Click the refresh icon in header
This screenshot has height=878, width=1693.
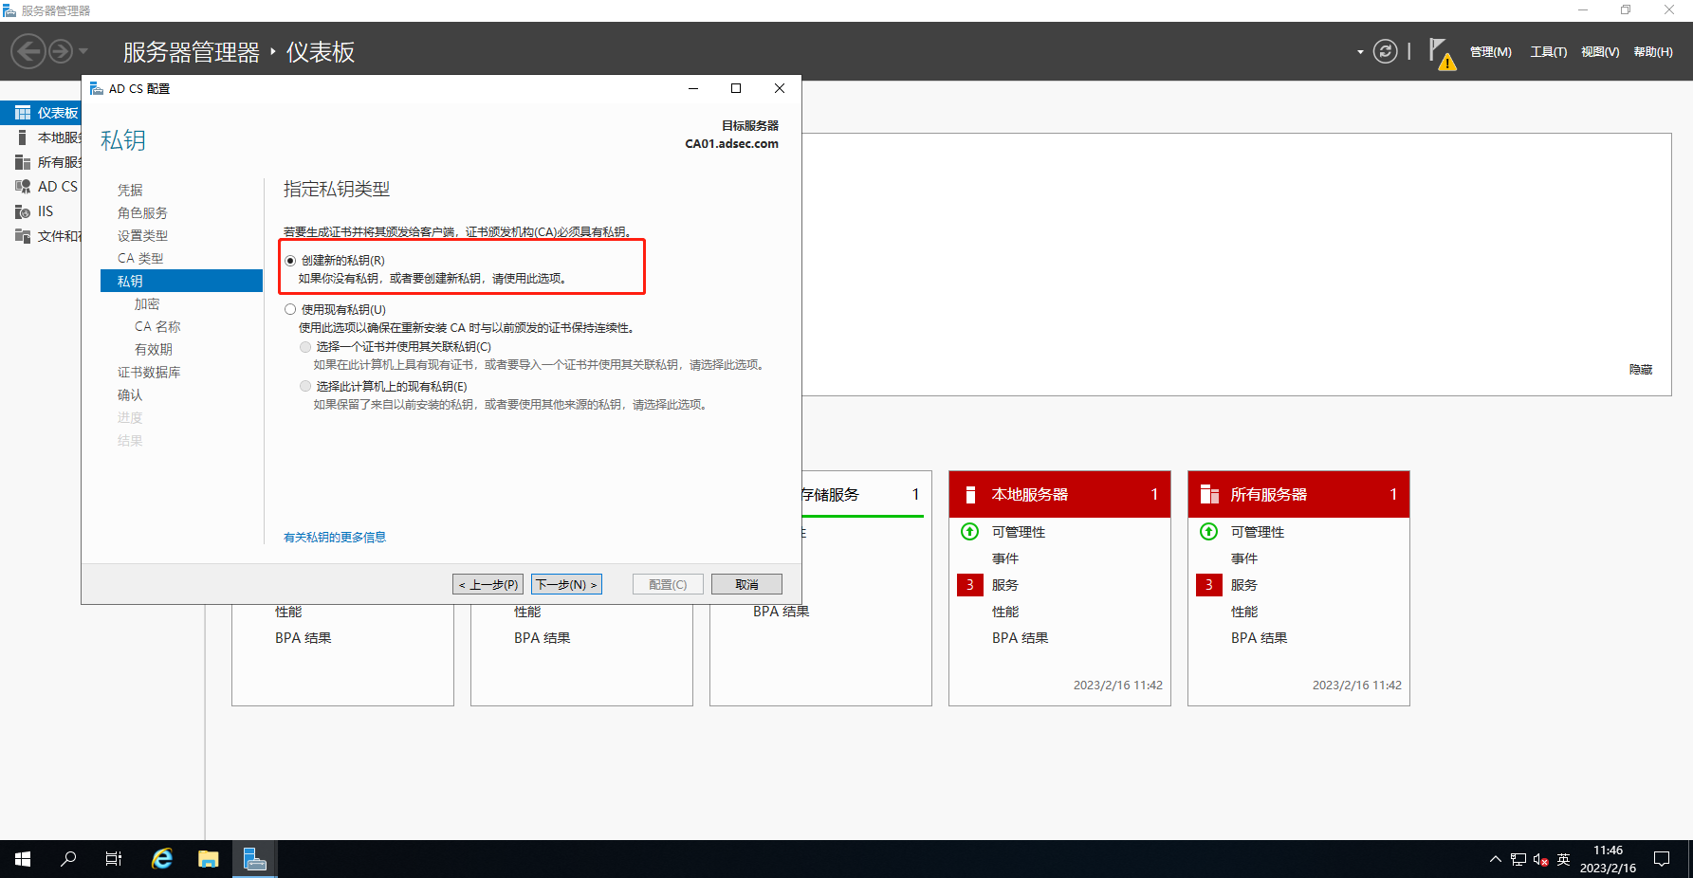[1385, 51]
